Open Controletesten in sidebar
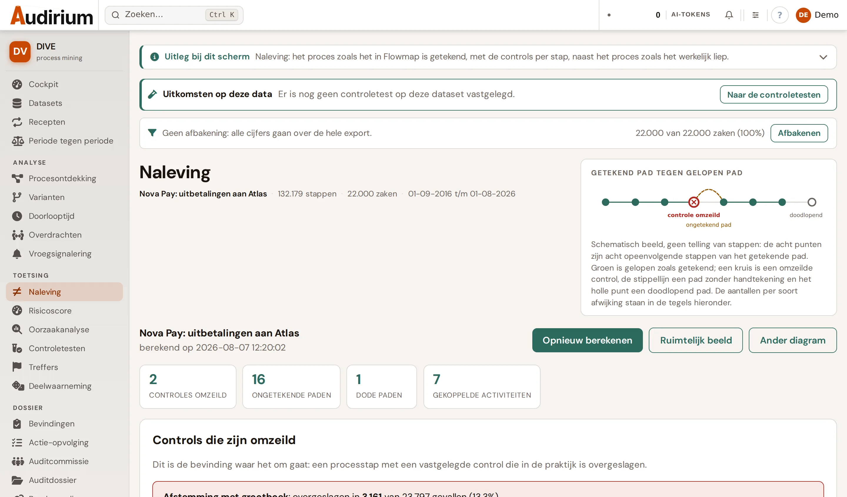Screen dimensions: 847x497 [64, 348]
